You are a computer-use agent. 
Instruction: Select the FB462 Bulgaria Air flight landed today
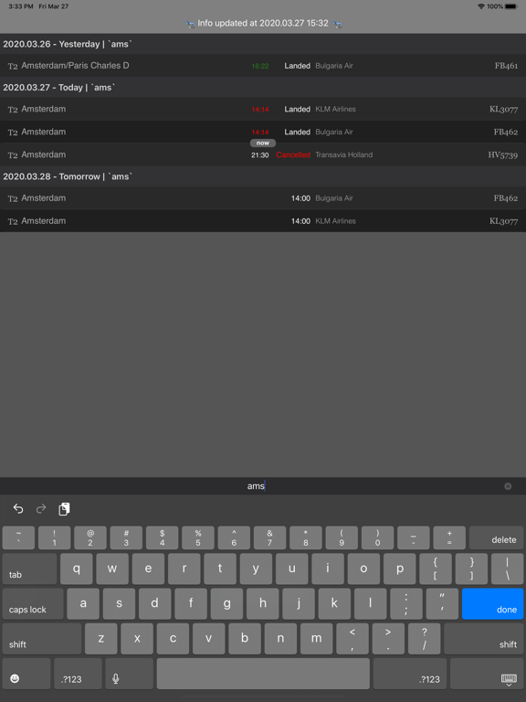pos(263,132)
